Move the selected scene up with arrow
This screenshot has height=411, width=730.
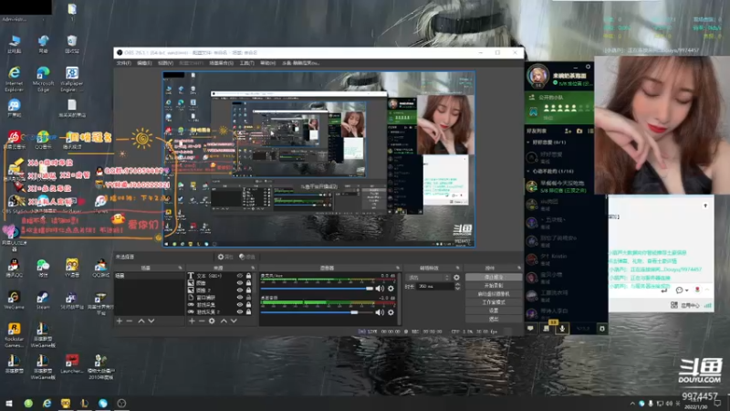(141, 321)
